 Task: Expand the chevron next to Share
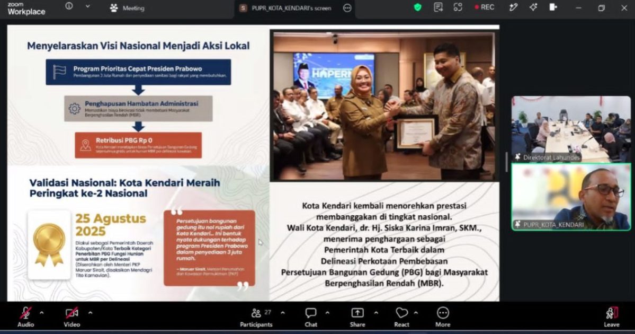376,313
